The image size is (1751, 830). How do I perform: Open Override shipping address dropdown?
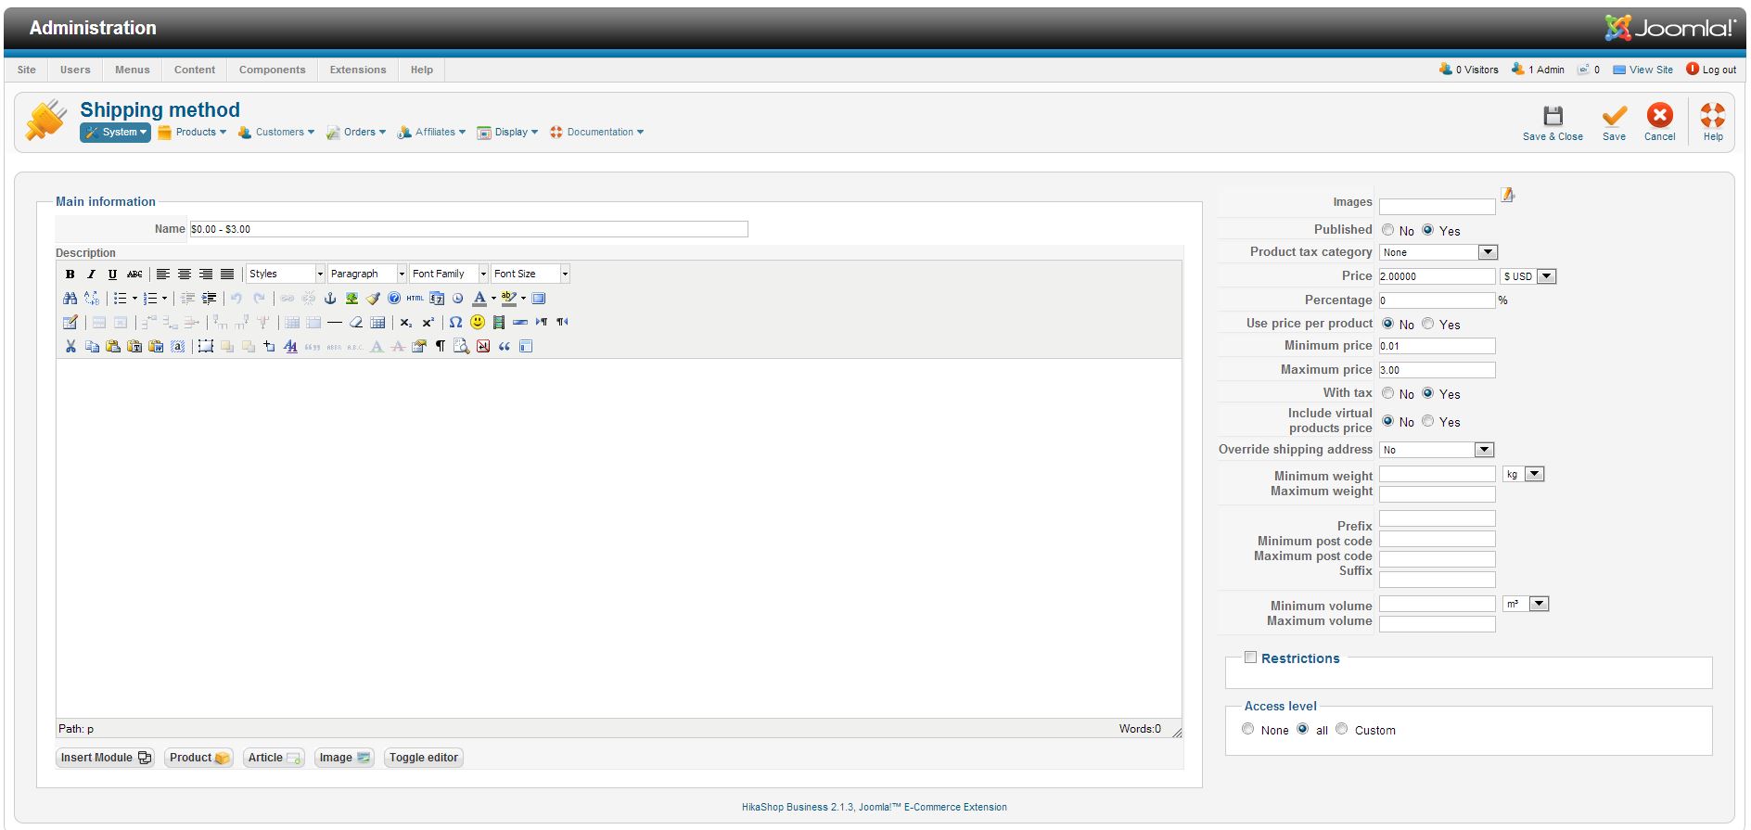tap(1437, 450)
